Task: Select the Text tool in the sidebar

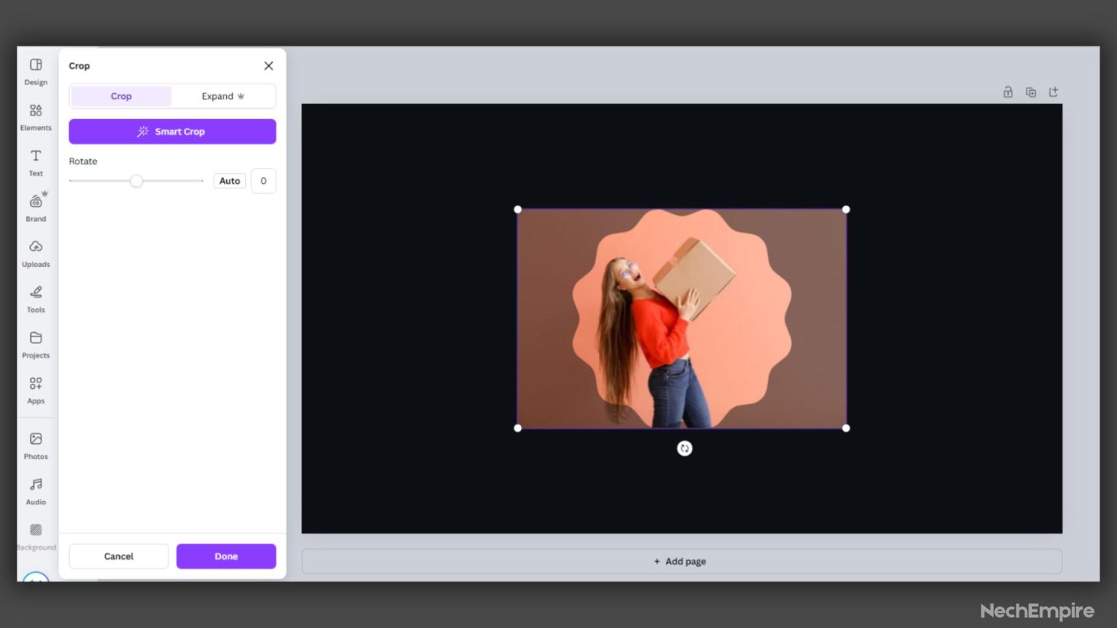Action: (x=35, y=161)
